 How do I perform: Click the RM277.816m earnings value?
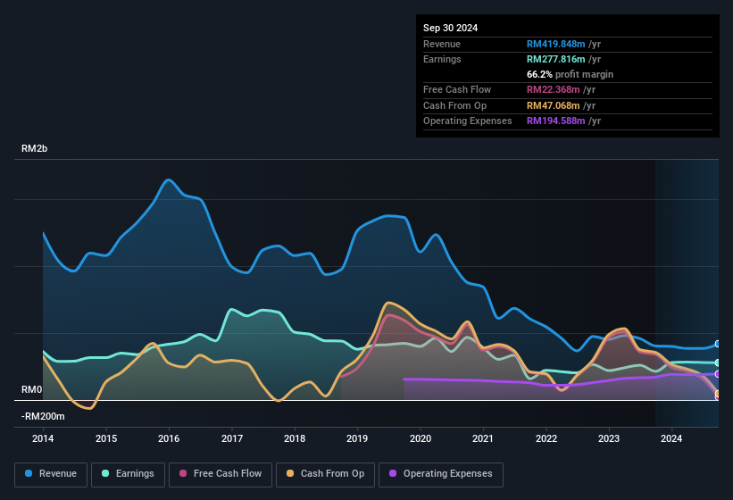click(x=556, y=59)
